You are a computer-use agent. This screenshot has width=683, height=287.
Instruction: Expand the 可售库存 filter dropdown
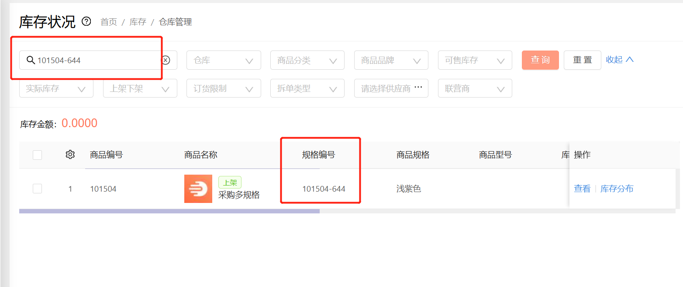pyautogui.click(x=475, y=60)
